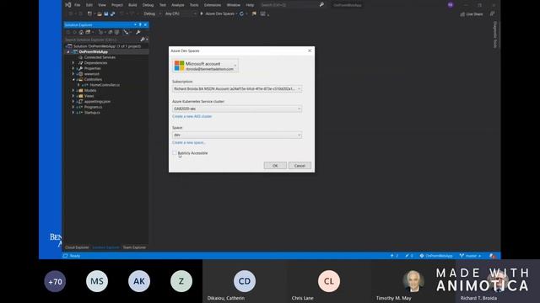Click the feedback icon next to Live Share

coord(493,13)
